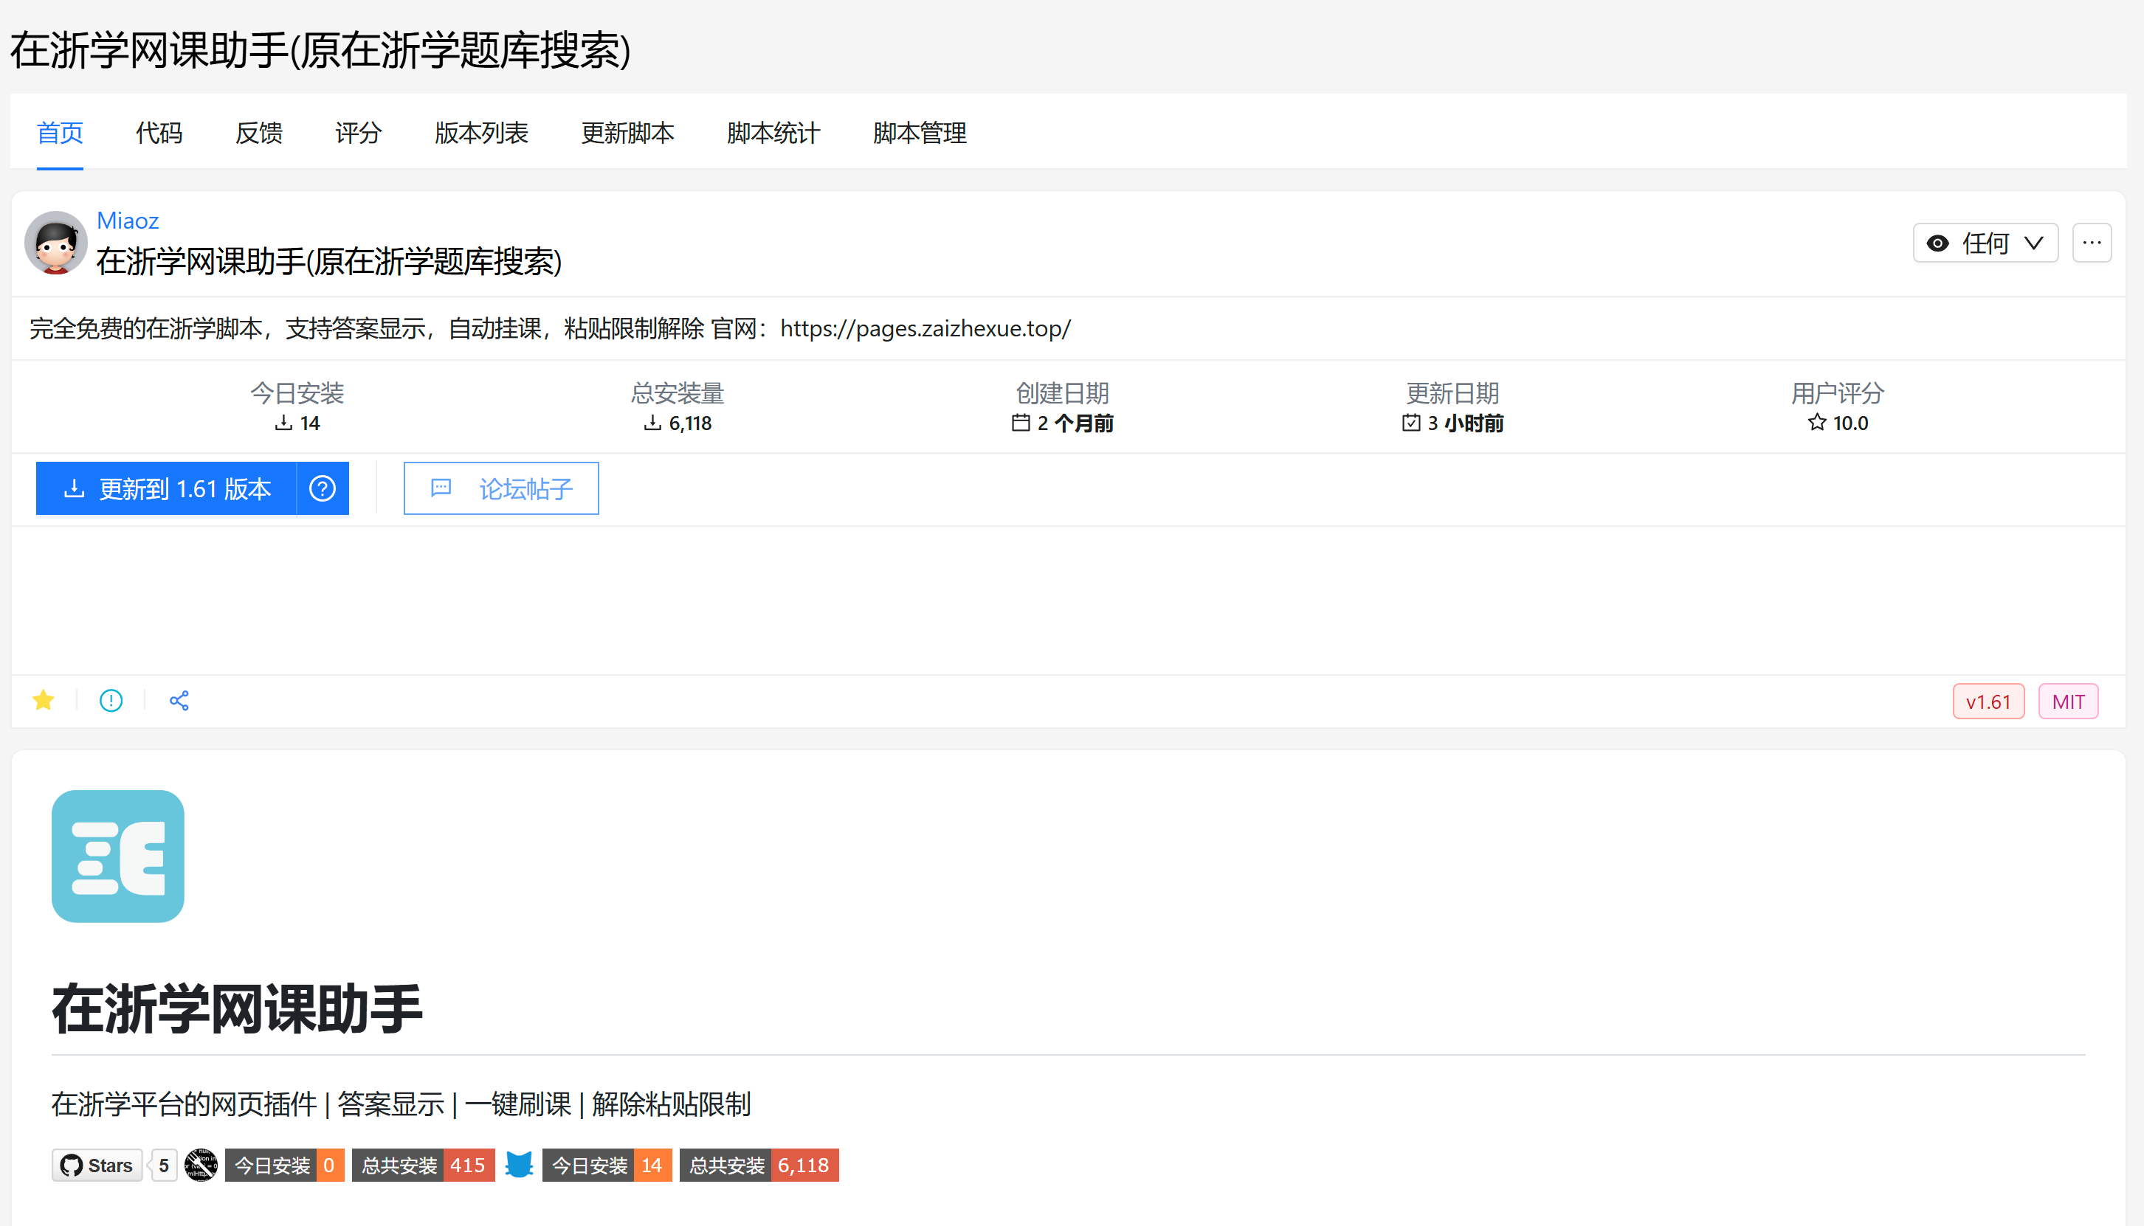Expand the chevron next to 任何
The image size is (2144, 1226).
click(x=2033, y=243)
